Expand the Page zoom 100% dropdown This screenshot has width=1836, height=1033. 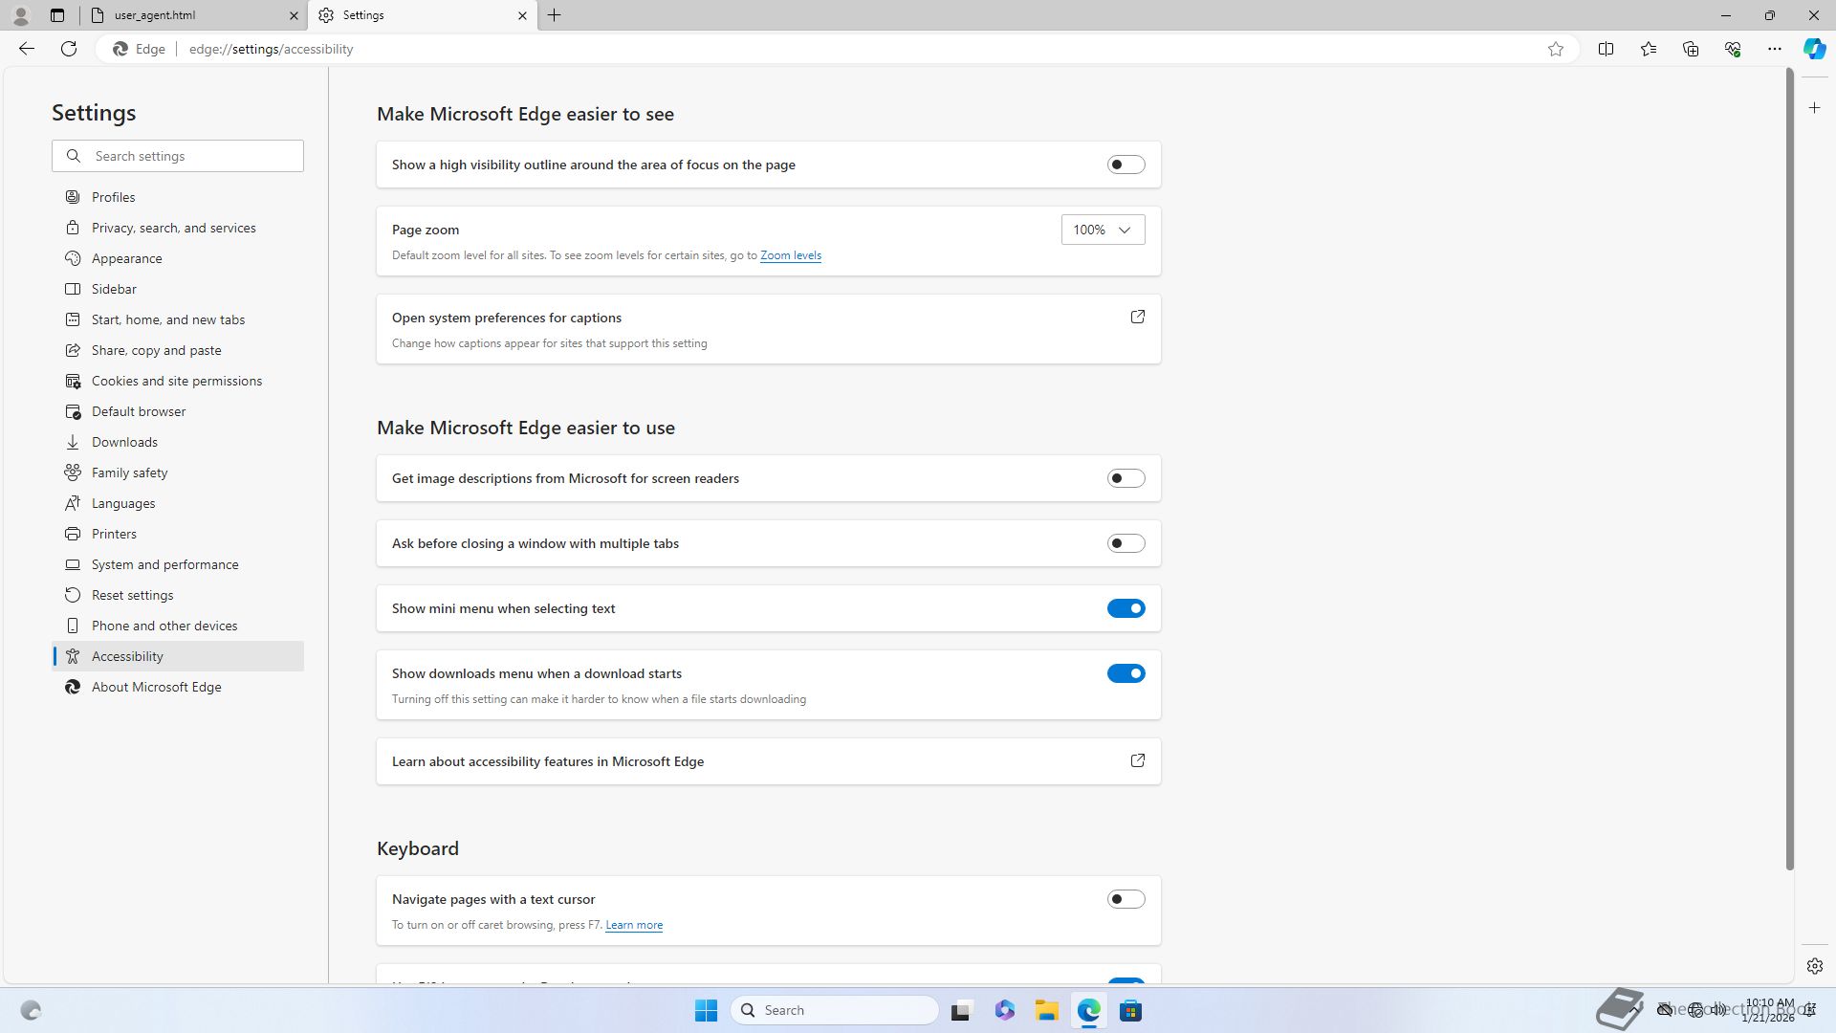tap(1102, 230)
